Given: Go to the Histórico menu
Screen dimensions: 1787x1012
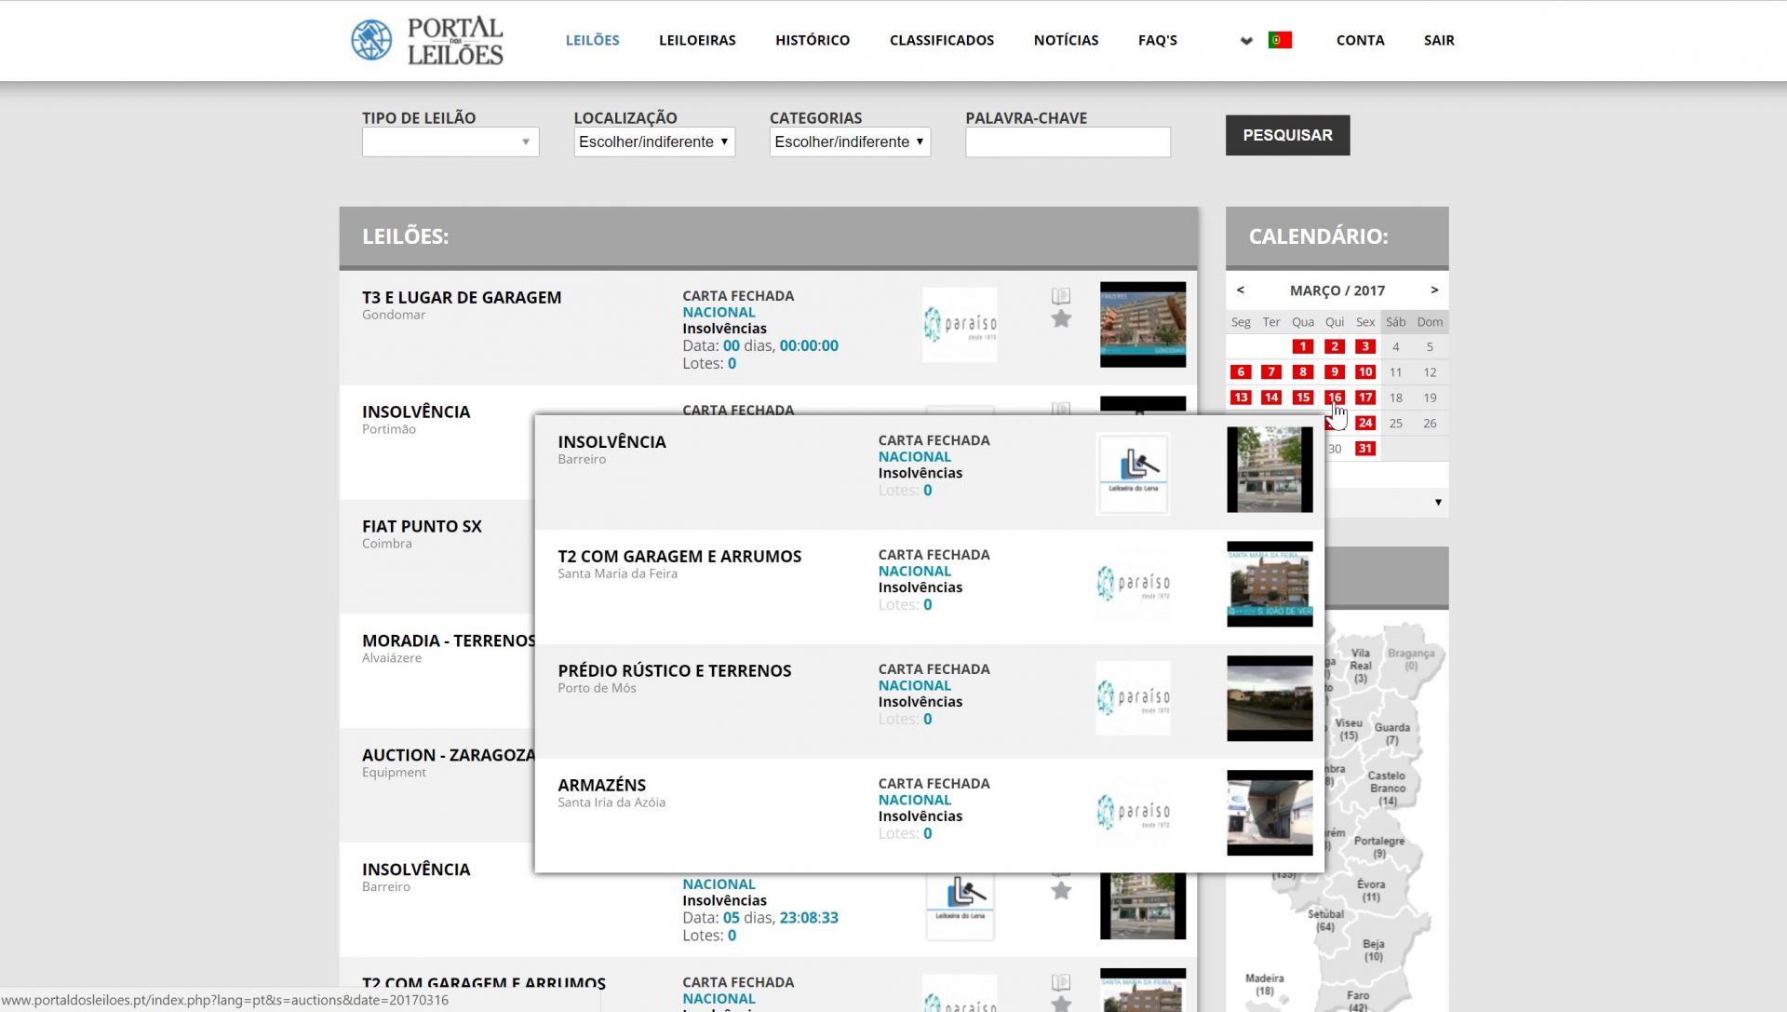Looking at the screenshot, I should [812, 40].
